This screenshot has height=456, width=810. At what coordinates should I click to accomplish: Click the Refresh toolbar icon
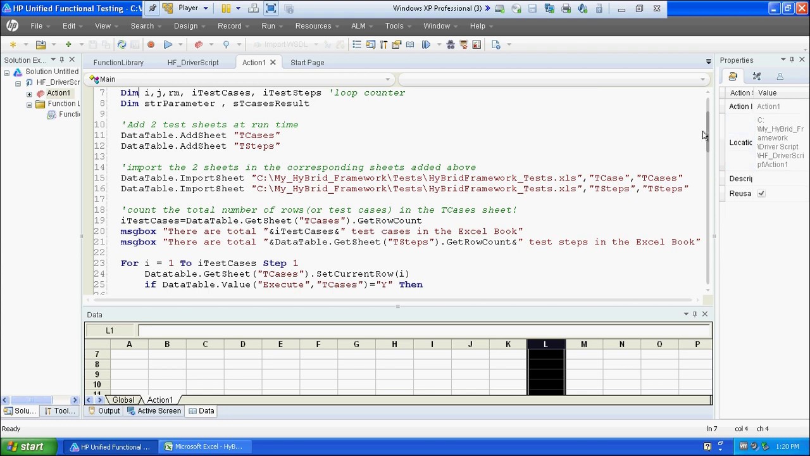click(x=121, y=44)
